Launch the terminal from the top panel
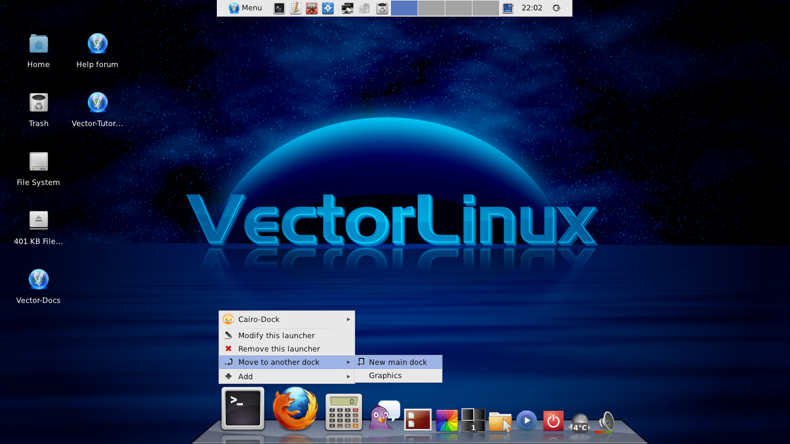This screenshot has height=444, width=790. (x=279, y=8)
